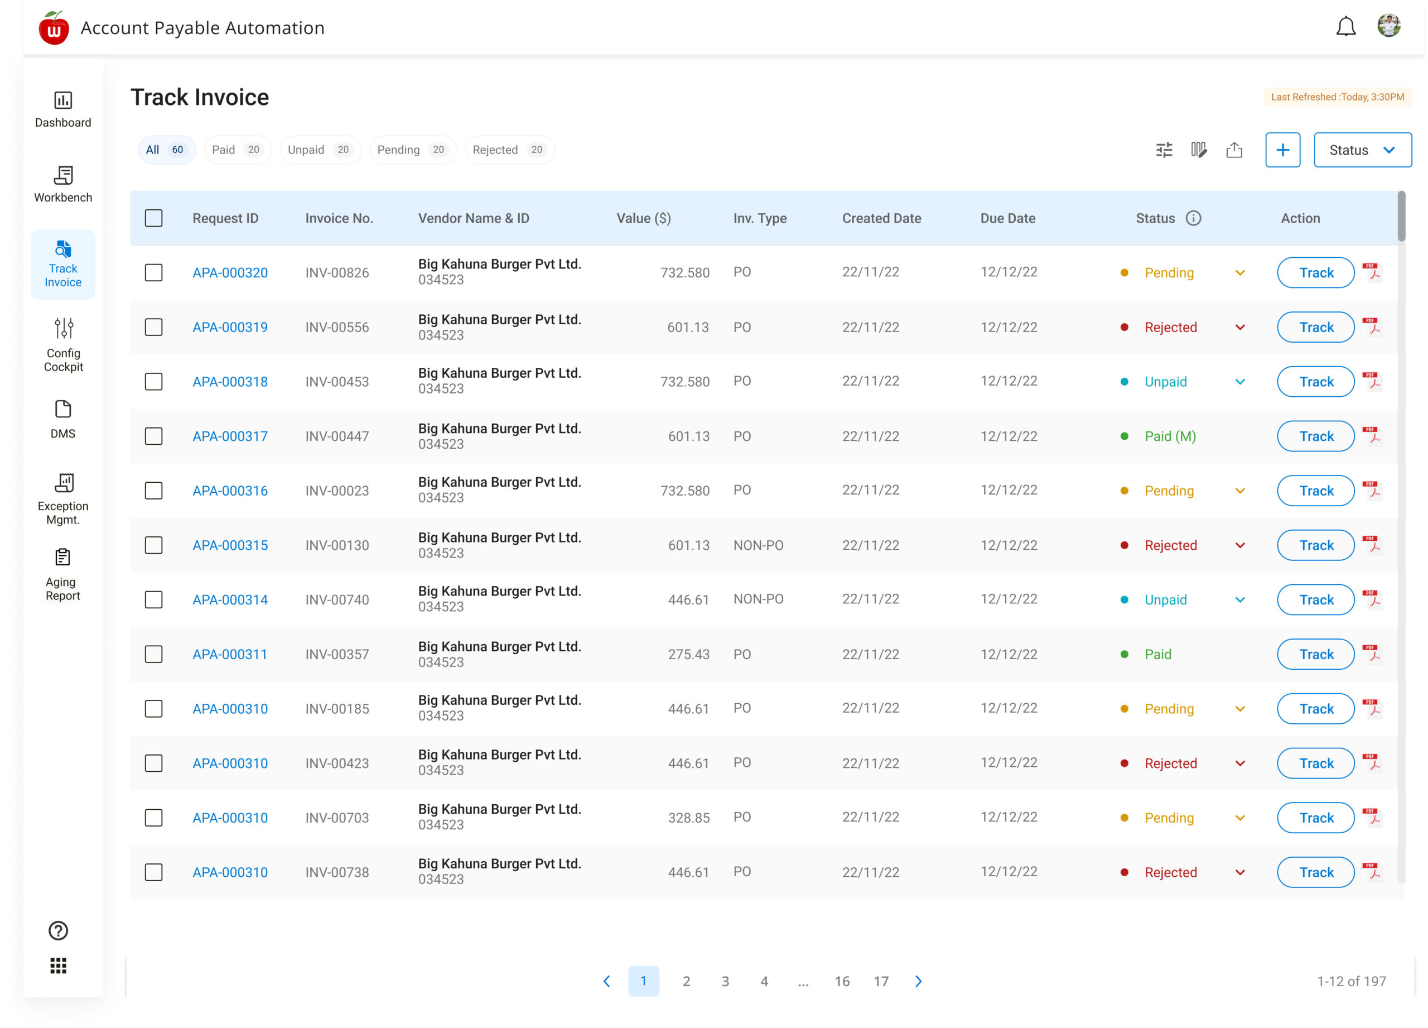Open the edit columns icon
Screen dimensions: 1428x1028
(1199, 150)
